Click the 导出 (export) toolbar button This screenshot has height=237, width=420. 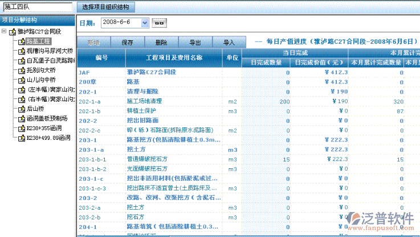click(195, 43)
